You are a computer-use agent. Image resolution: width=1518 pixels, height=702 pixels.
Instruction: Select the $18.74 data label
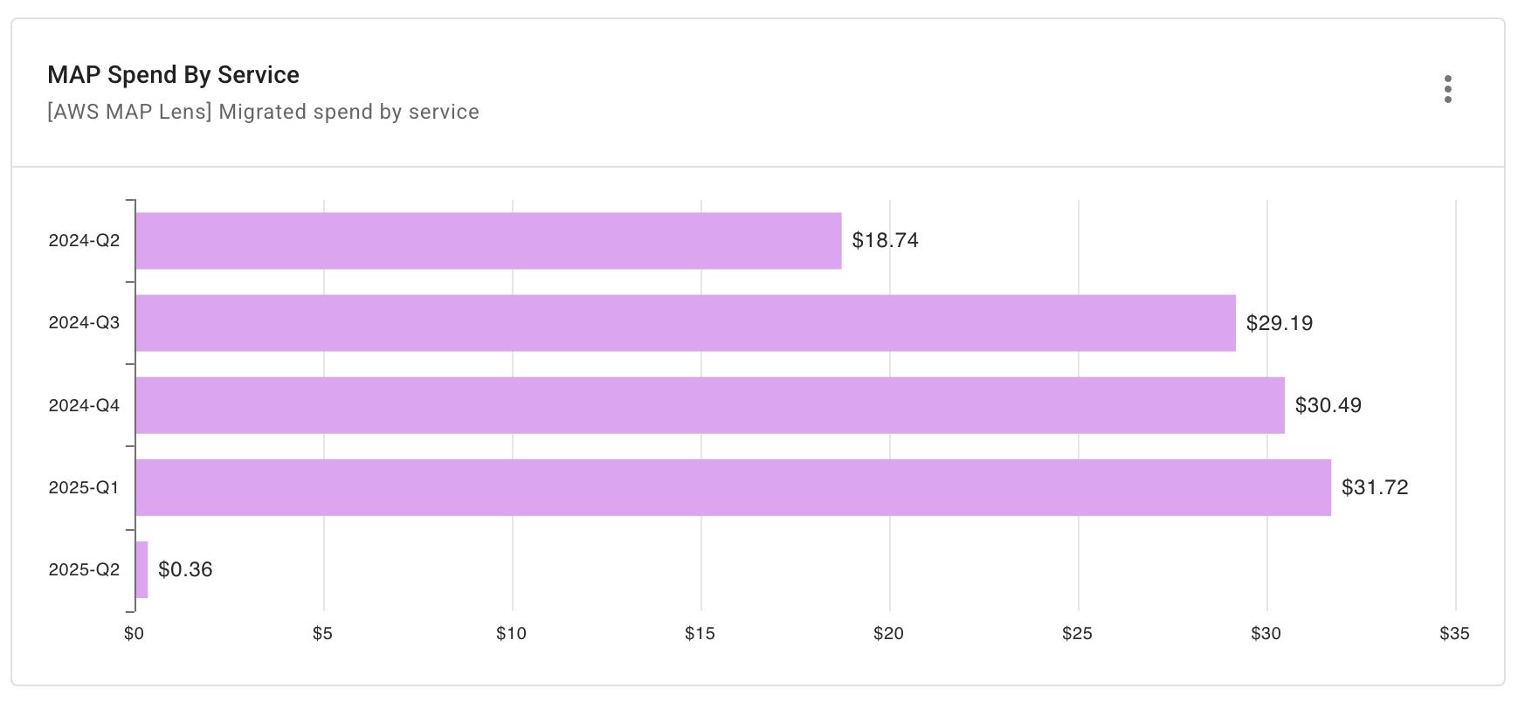pos(886,239)
